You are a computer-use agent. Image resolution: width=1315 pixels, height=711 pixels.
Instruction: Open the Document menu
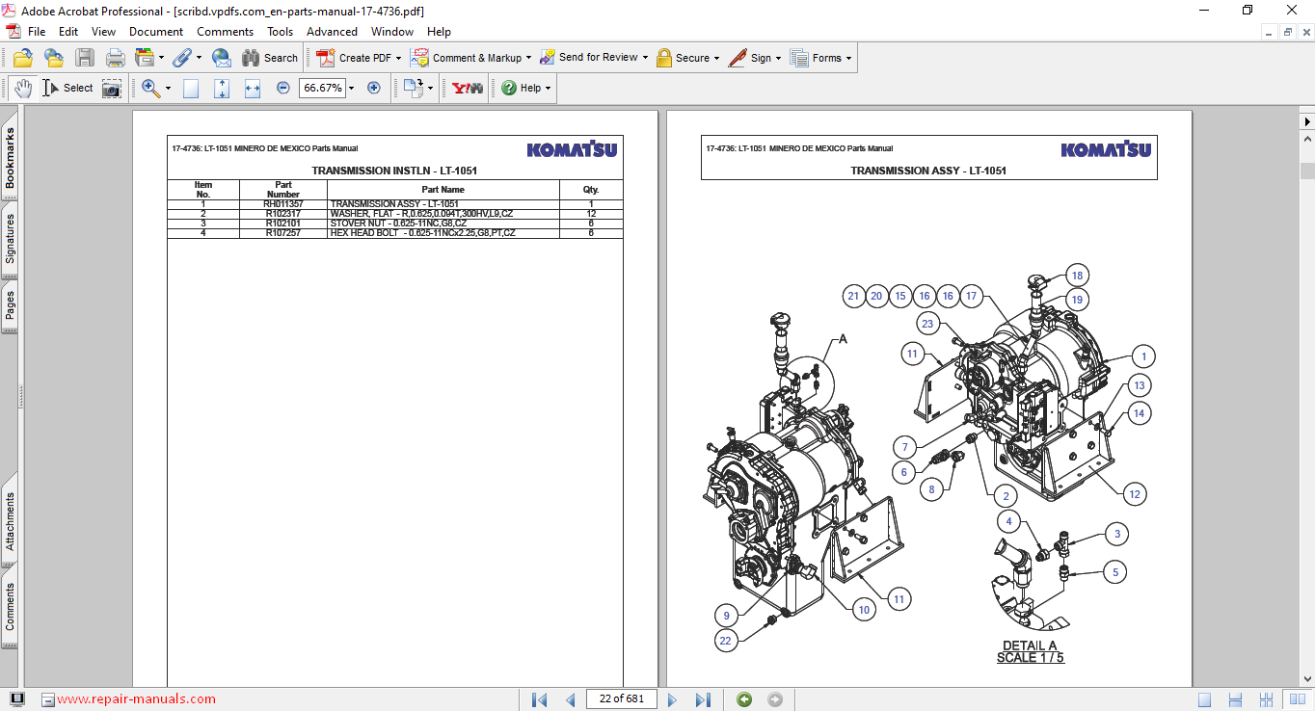coord(156,32)
